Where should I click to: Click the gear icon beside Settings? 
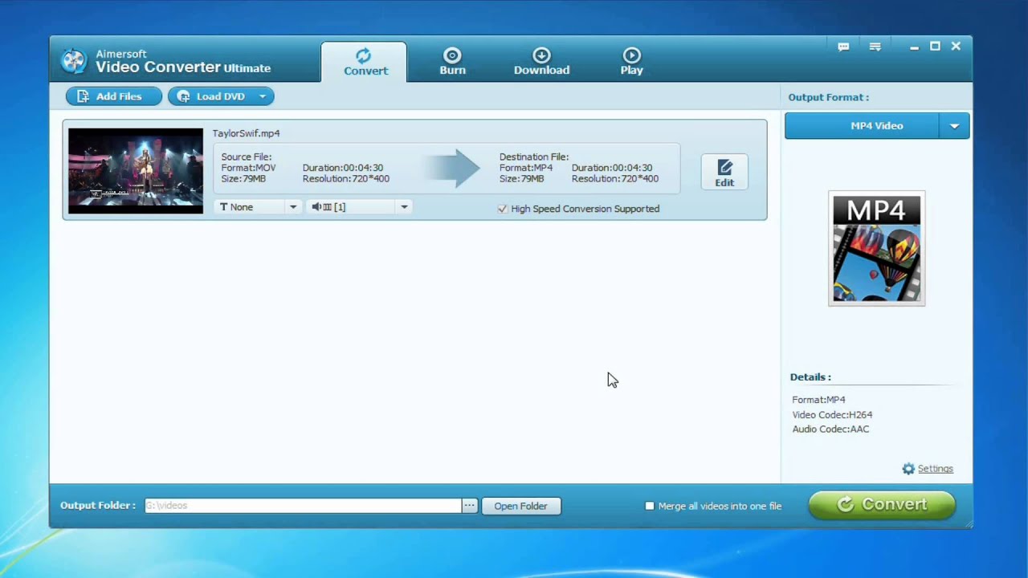(x=908, y=469)
